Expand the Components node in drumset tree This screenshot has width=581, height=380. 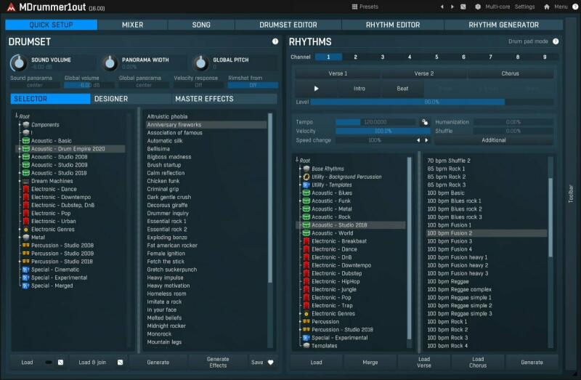[x=20, y=125]
